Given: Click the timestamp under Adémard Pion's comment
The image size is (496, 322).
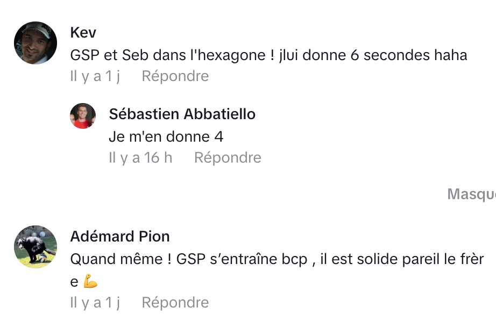Looking at the screenshot, I should pos(95,303).
